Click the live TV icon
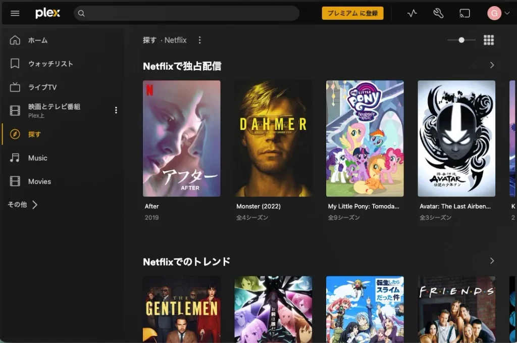This screenshot has height=343, width=517. coord(15,87)
